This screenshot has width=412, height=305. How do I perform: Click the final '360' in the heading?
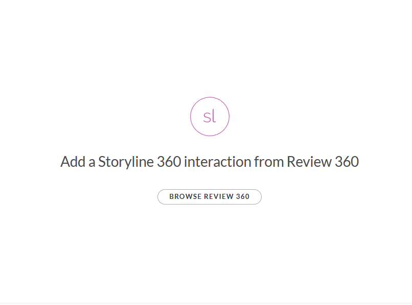(347, 162)
